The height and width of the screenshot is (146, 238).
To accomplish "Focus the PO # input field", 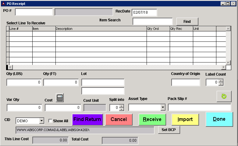I will click(x=34, y=12).
